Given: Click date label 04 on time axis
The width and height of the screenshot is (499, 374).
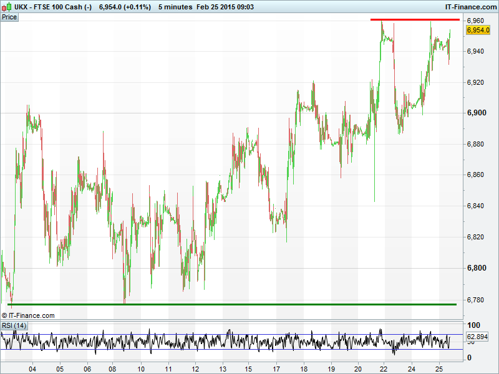Looking at the screenshot, I should pyautogui.click(x=32, y=368).
